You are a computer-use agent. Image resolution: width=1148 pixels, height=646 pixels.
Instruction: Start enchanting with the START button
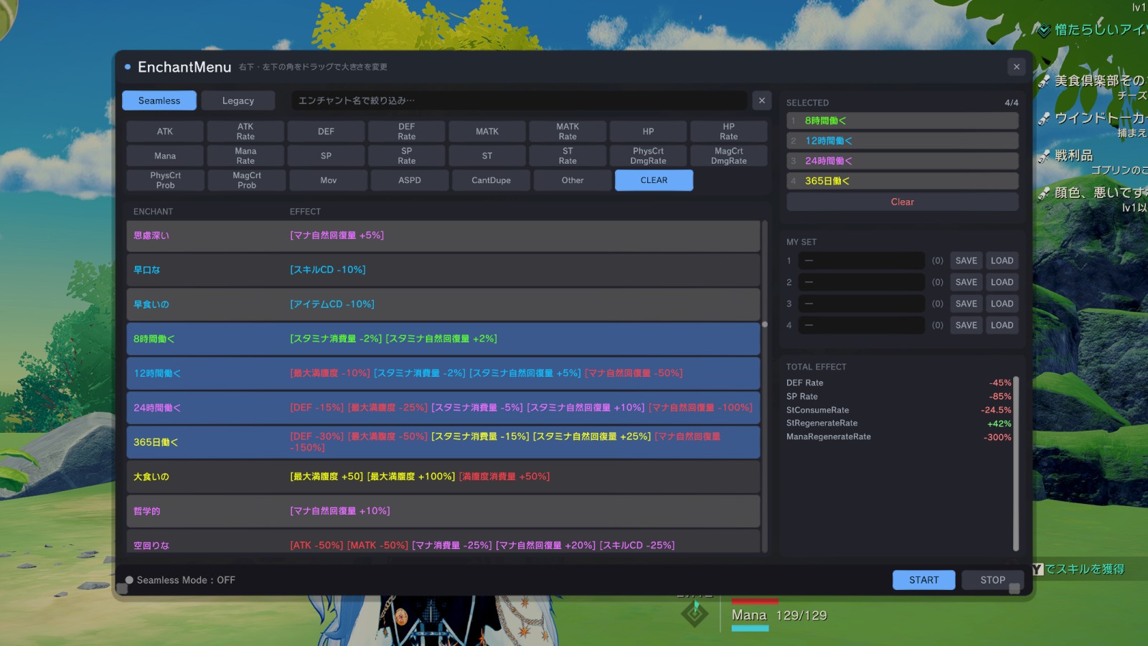tap(923, 580)
